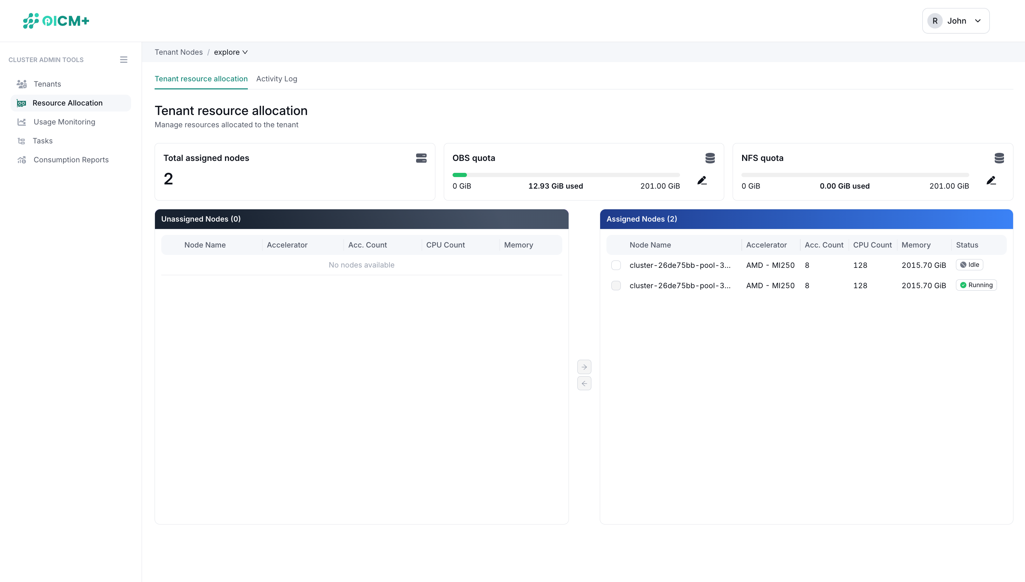The width and height of the screenshot is (1025, 582).
Task: Select the Tenant resource allocation tab
Action: pos(201,79)
